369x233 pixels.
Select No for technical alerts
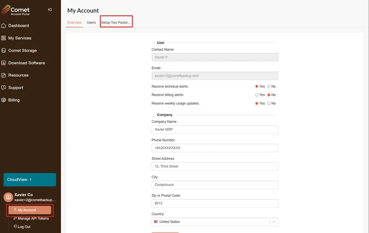(x=269, y=87)
